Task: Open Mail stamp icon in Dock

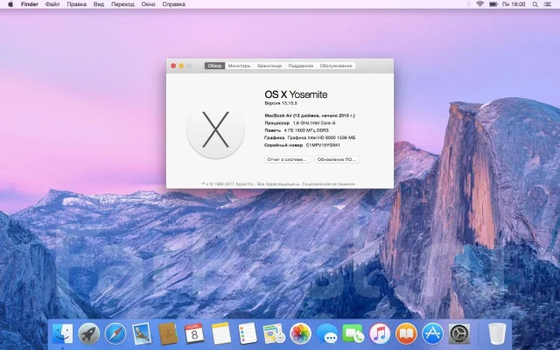Action: pos(142,333)
